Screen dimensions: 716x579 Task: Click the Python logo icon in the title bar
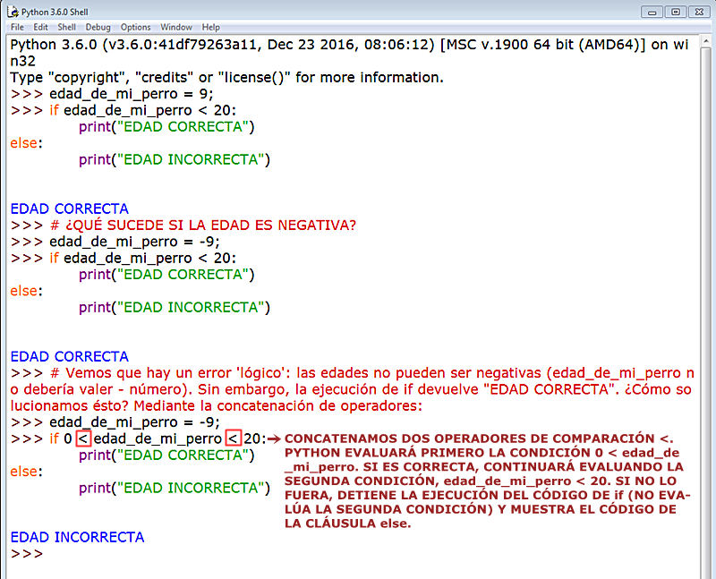point(13,12)
